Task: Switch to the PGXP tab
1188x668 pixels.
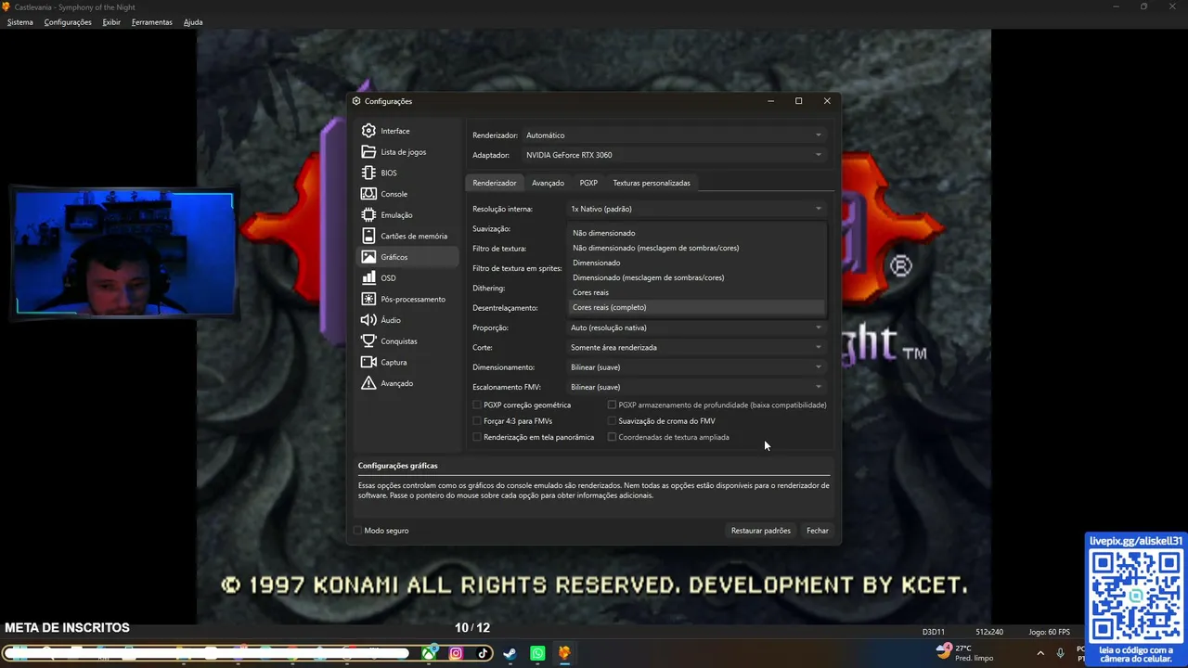Action: [588, 183]
